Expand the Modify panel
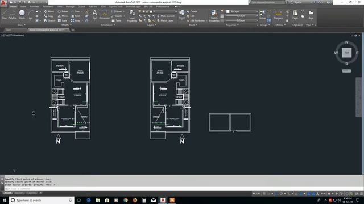Screen dimensions: 364x204 66,25
